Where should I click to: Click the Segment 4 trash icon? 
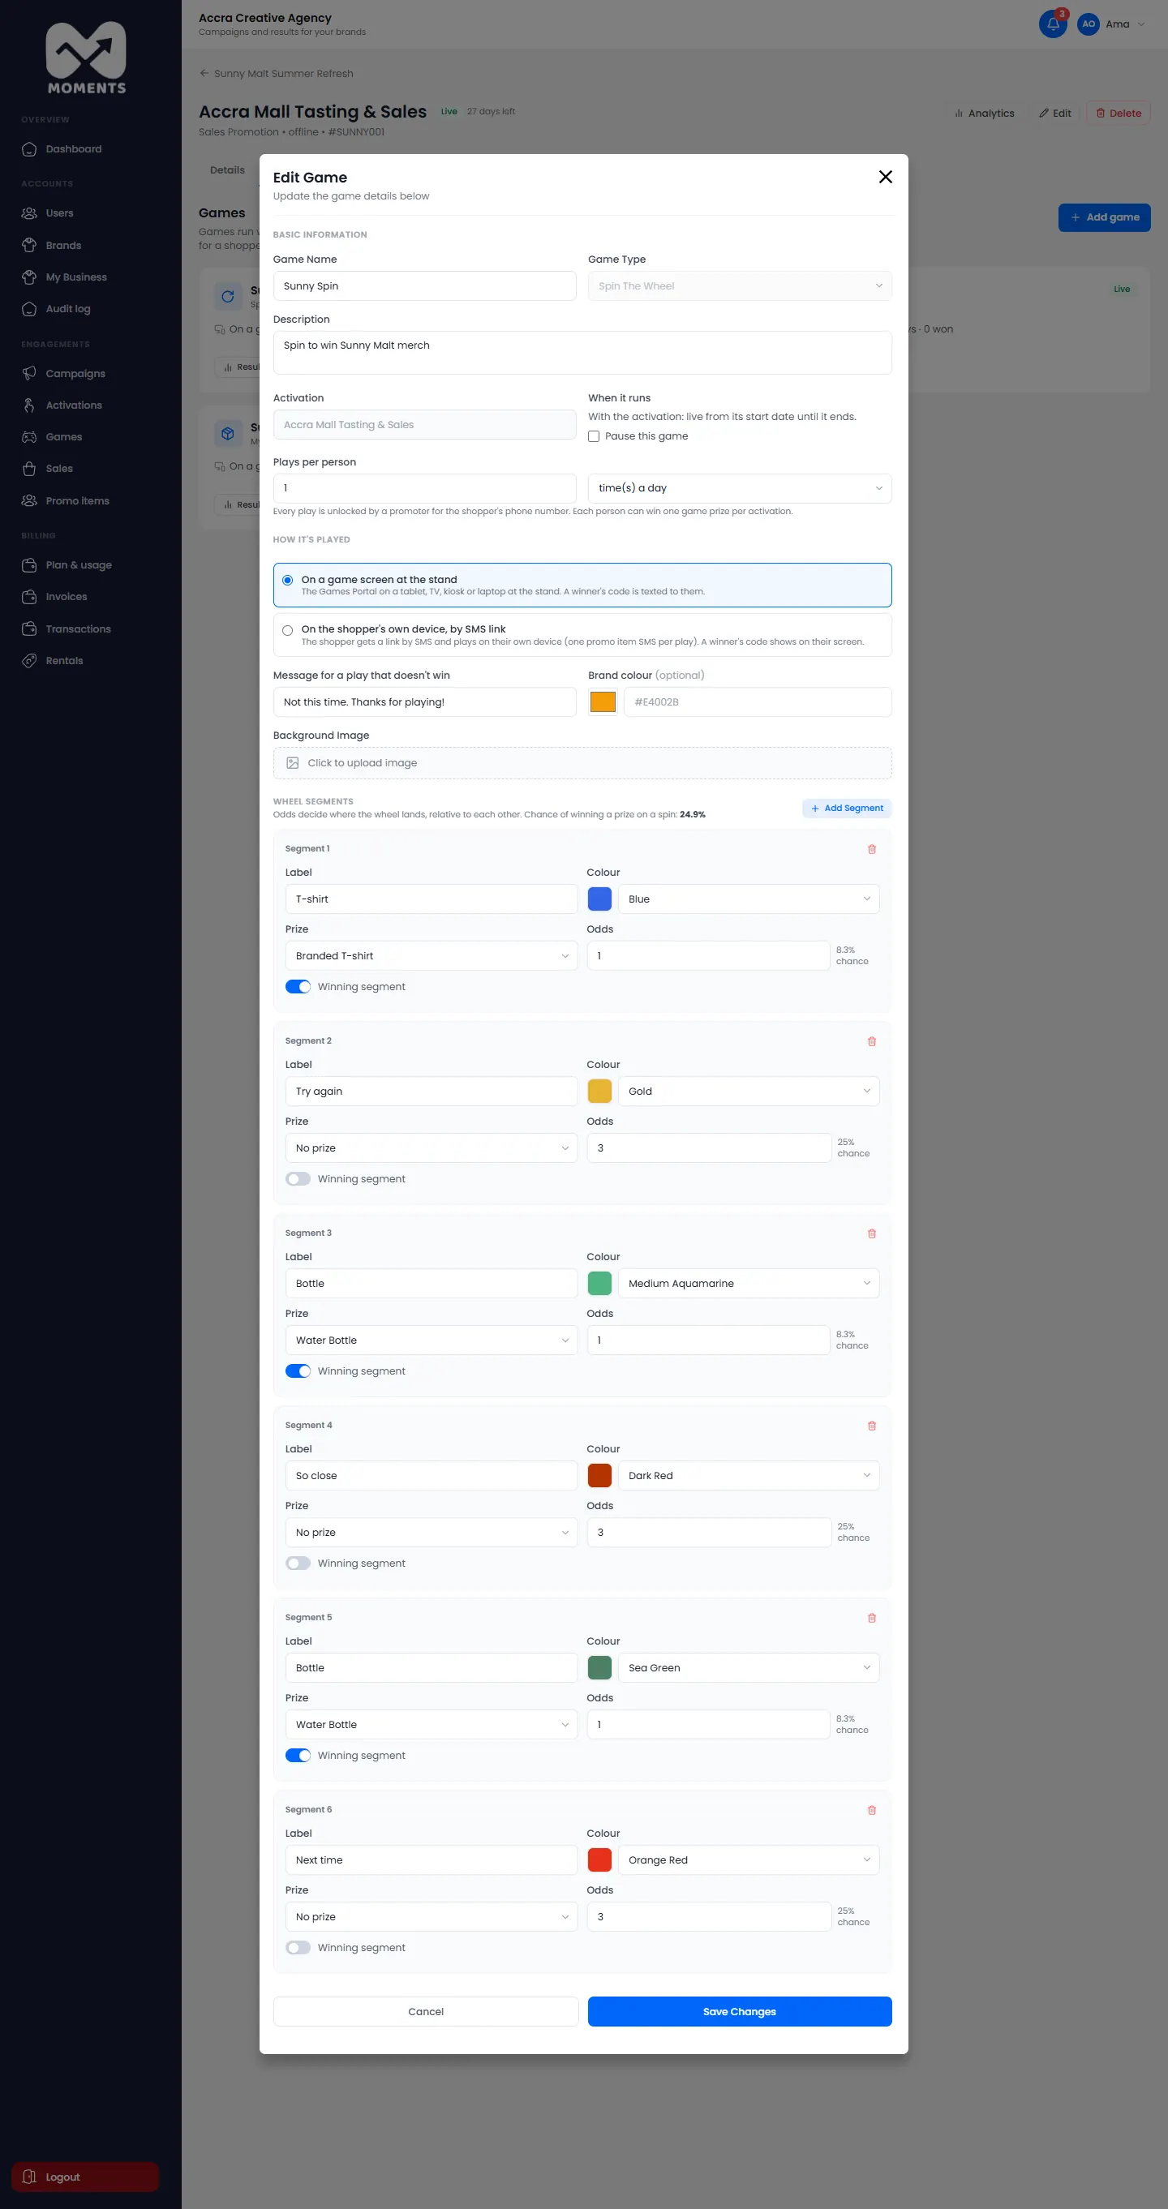[871, 1425]
